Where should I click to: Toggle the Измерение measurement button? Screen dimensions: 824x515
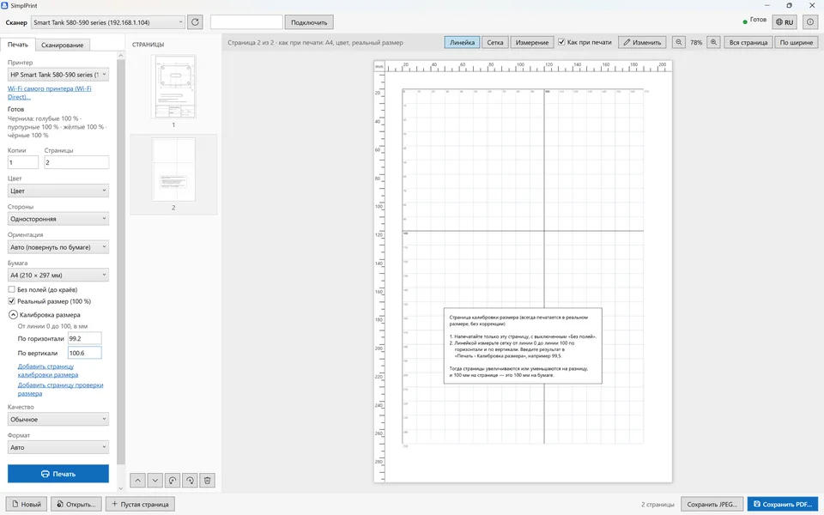click(532, 43)
